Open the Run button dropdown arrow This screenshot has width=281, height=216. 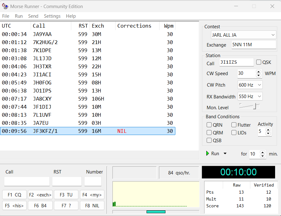[x=225, y=154]
